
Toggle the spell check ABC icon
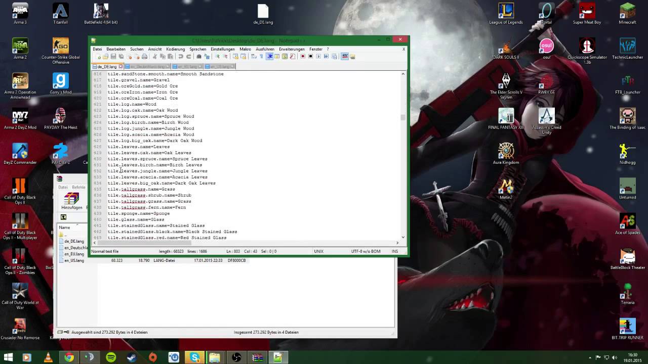click(x=345, y=56)
